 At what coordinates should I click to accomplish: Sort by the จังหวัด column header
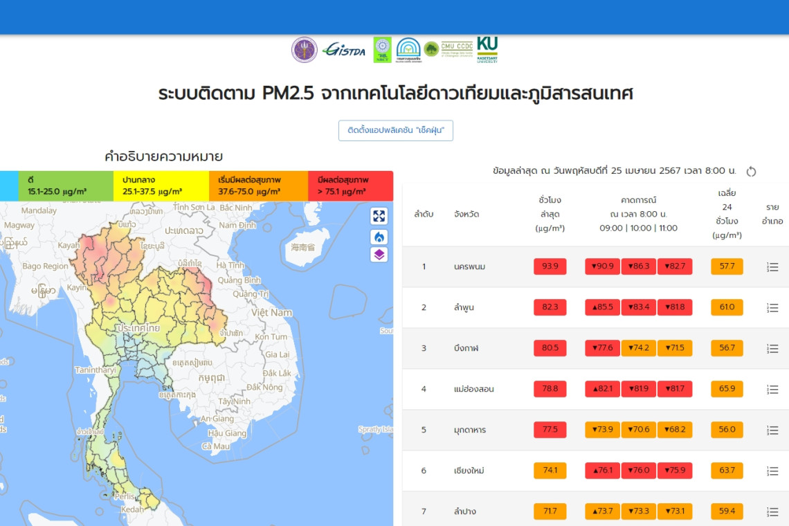[x=466, y=214]
